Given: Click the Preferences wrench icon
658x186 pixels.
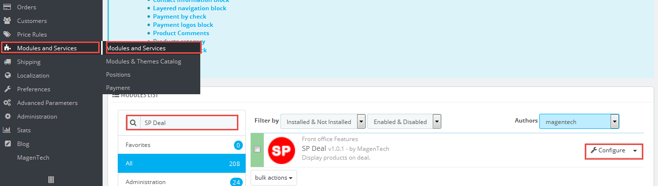Looking at the screenshot, I should coord(7,89).
